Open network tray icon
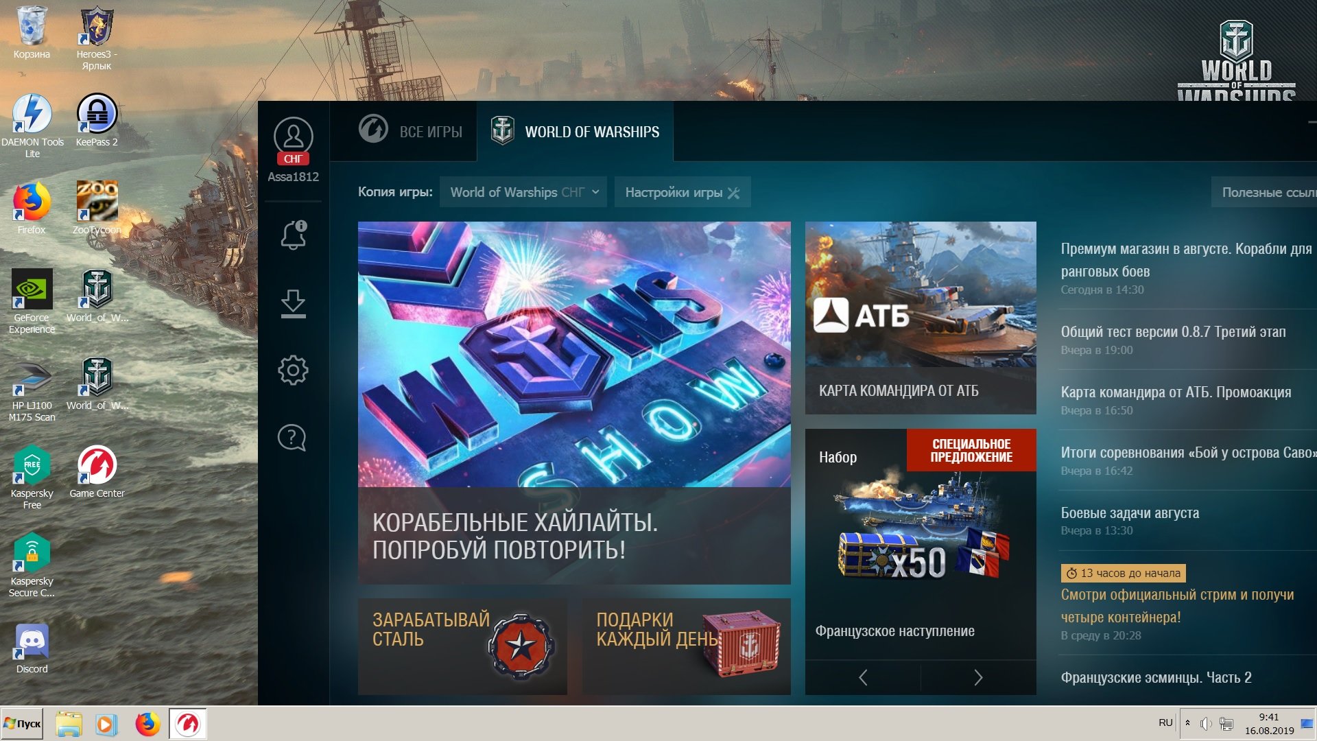The image size is (1317, 741). click(1226, 724)
